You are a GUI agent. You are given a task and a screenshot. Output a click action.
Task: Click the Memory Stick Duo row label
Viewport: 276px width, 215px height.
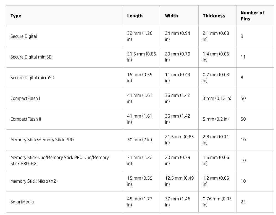[65, 161]
